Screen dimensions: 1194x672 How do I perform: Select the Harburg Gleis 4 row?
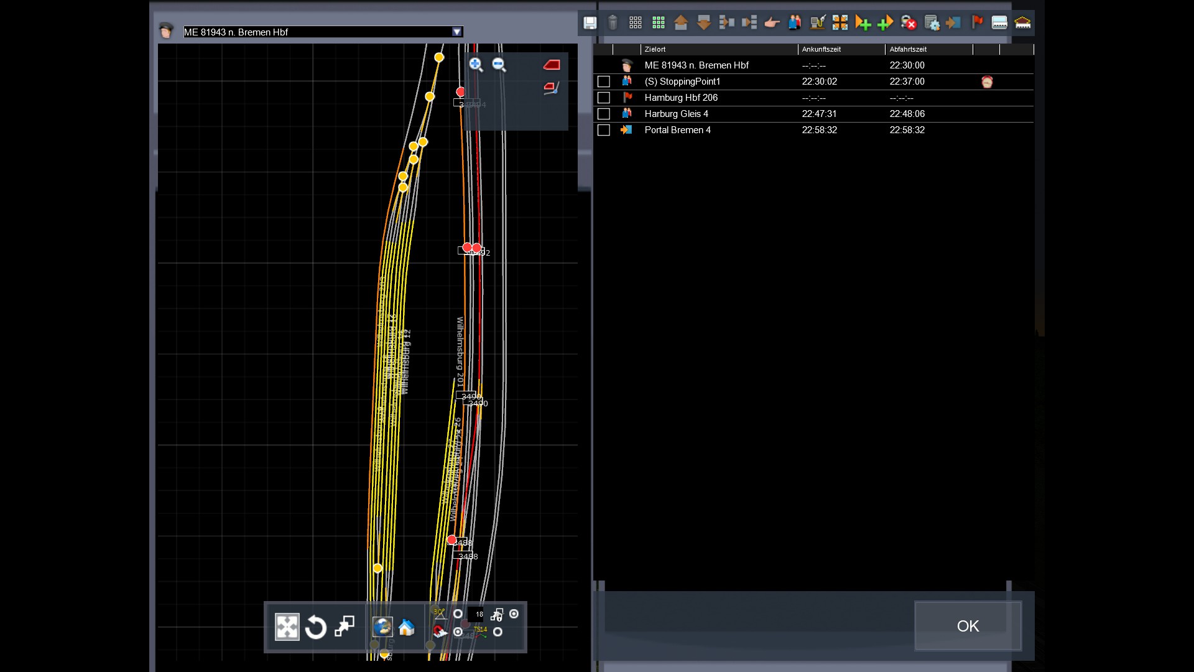point(676,114)
